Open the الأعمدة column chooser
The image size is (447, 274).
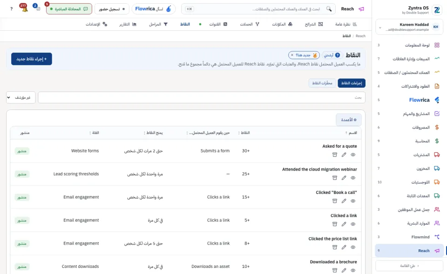point(349,120)
